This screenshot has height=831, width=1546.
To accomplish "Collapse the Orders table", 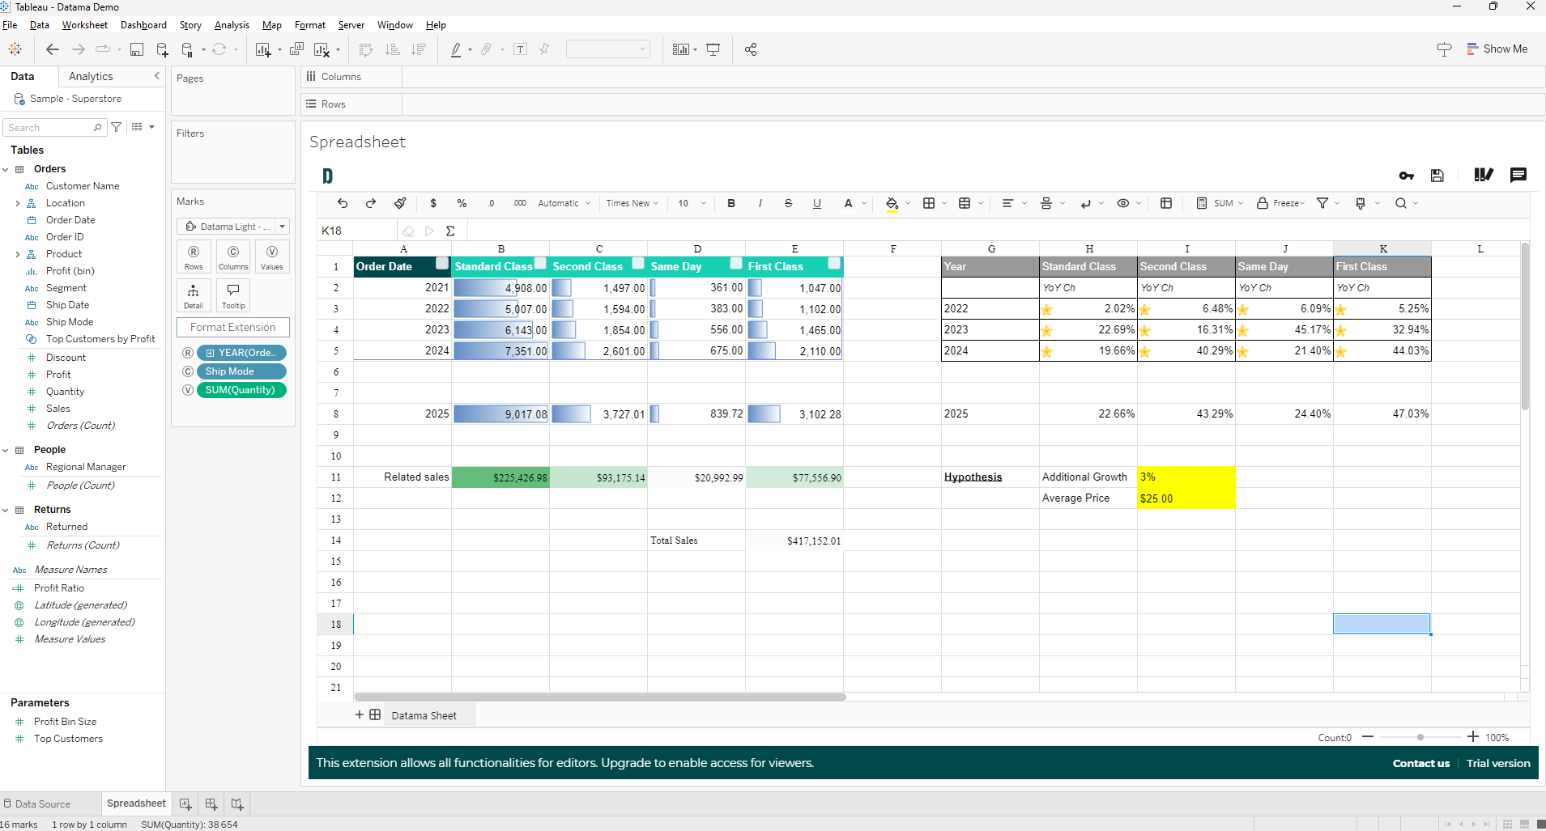I will (x=6, y=169).
